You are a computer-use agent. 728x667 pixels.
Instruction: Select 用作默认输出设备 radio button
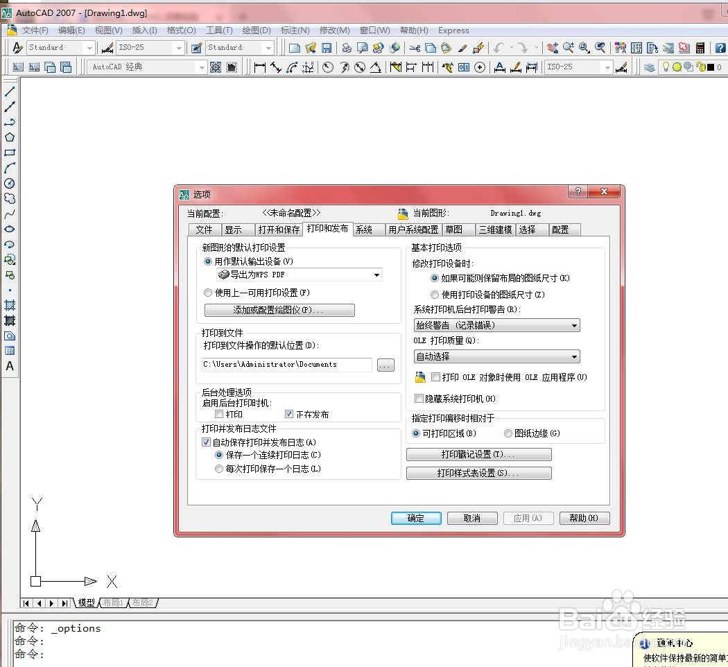tap(208, 261)
